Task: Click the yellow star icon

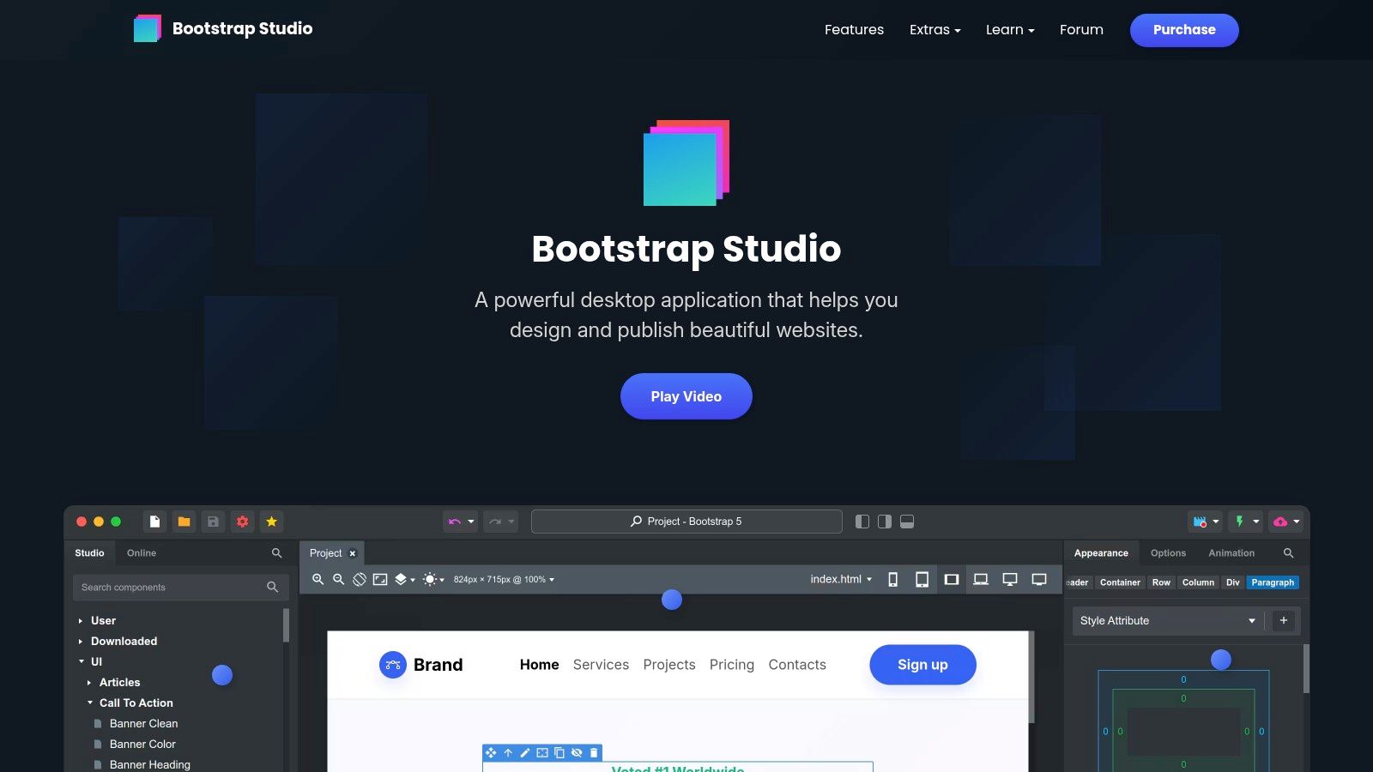Action: point(271,522)
